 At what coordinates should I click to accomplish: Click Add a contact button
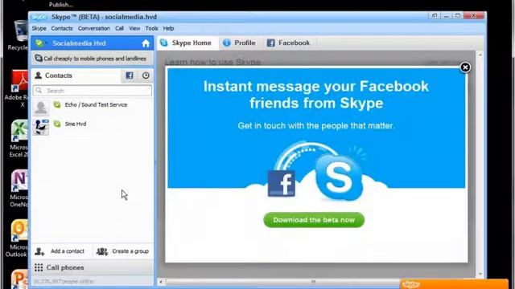tap(60, 251)
